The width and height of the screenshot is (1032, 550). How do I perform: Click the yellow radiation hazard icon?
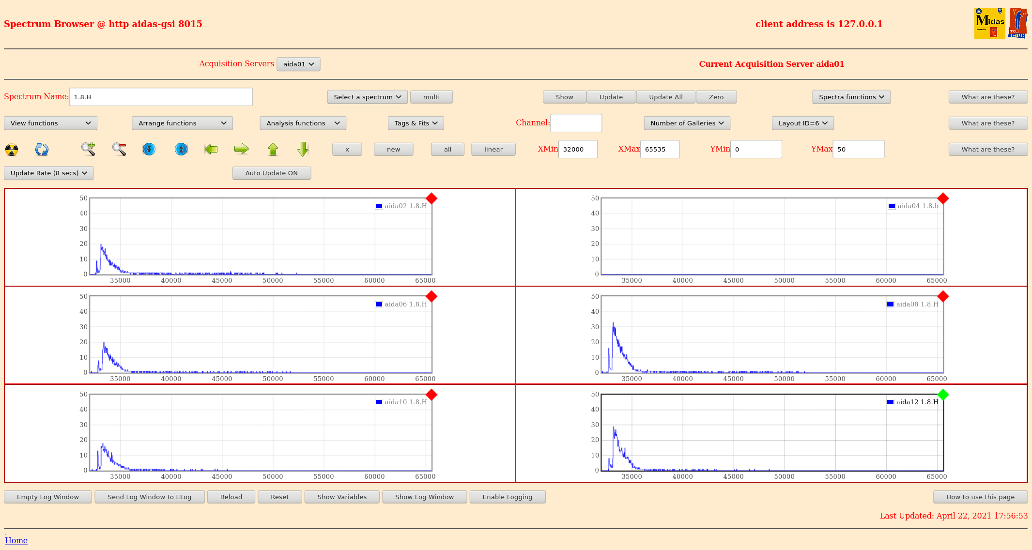click(12, 150)
